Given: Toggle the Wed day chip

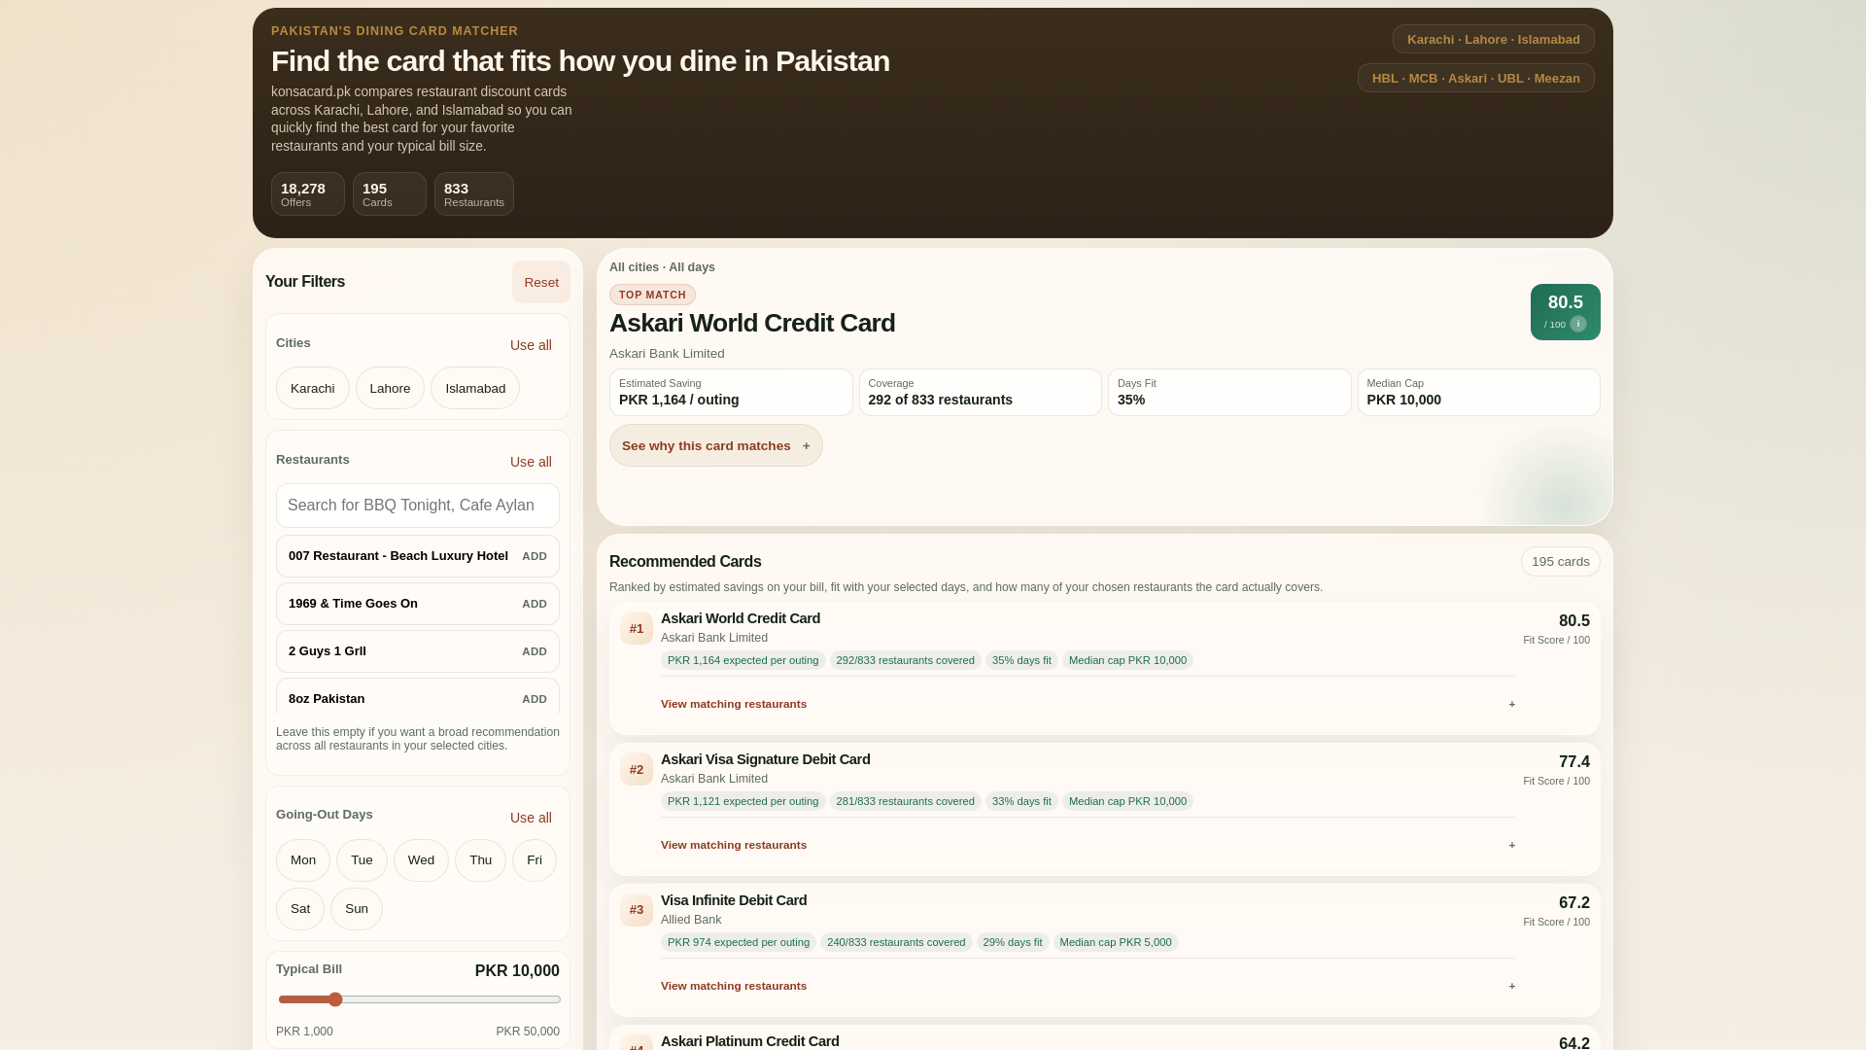Looking at the screenshot, I should pyautogui.click(x=421, y=860).
